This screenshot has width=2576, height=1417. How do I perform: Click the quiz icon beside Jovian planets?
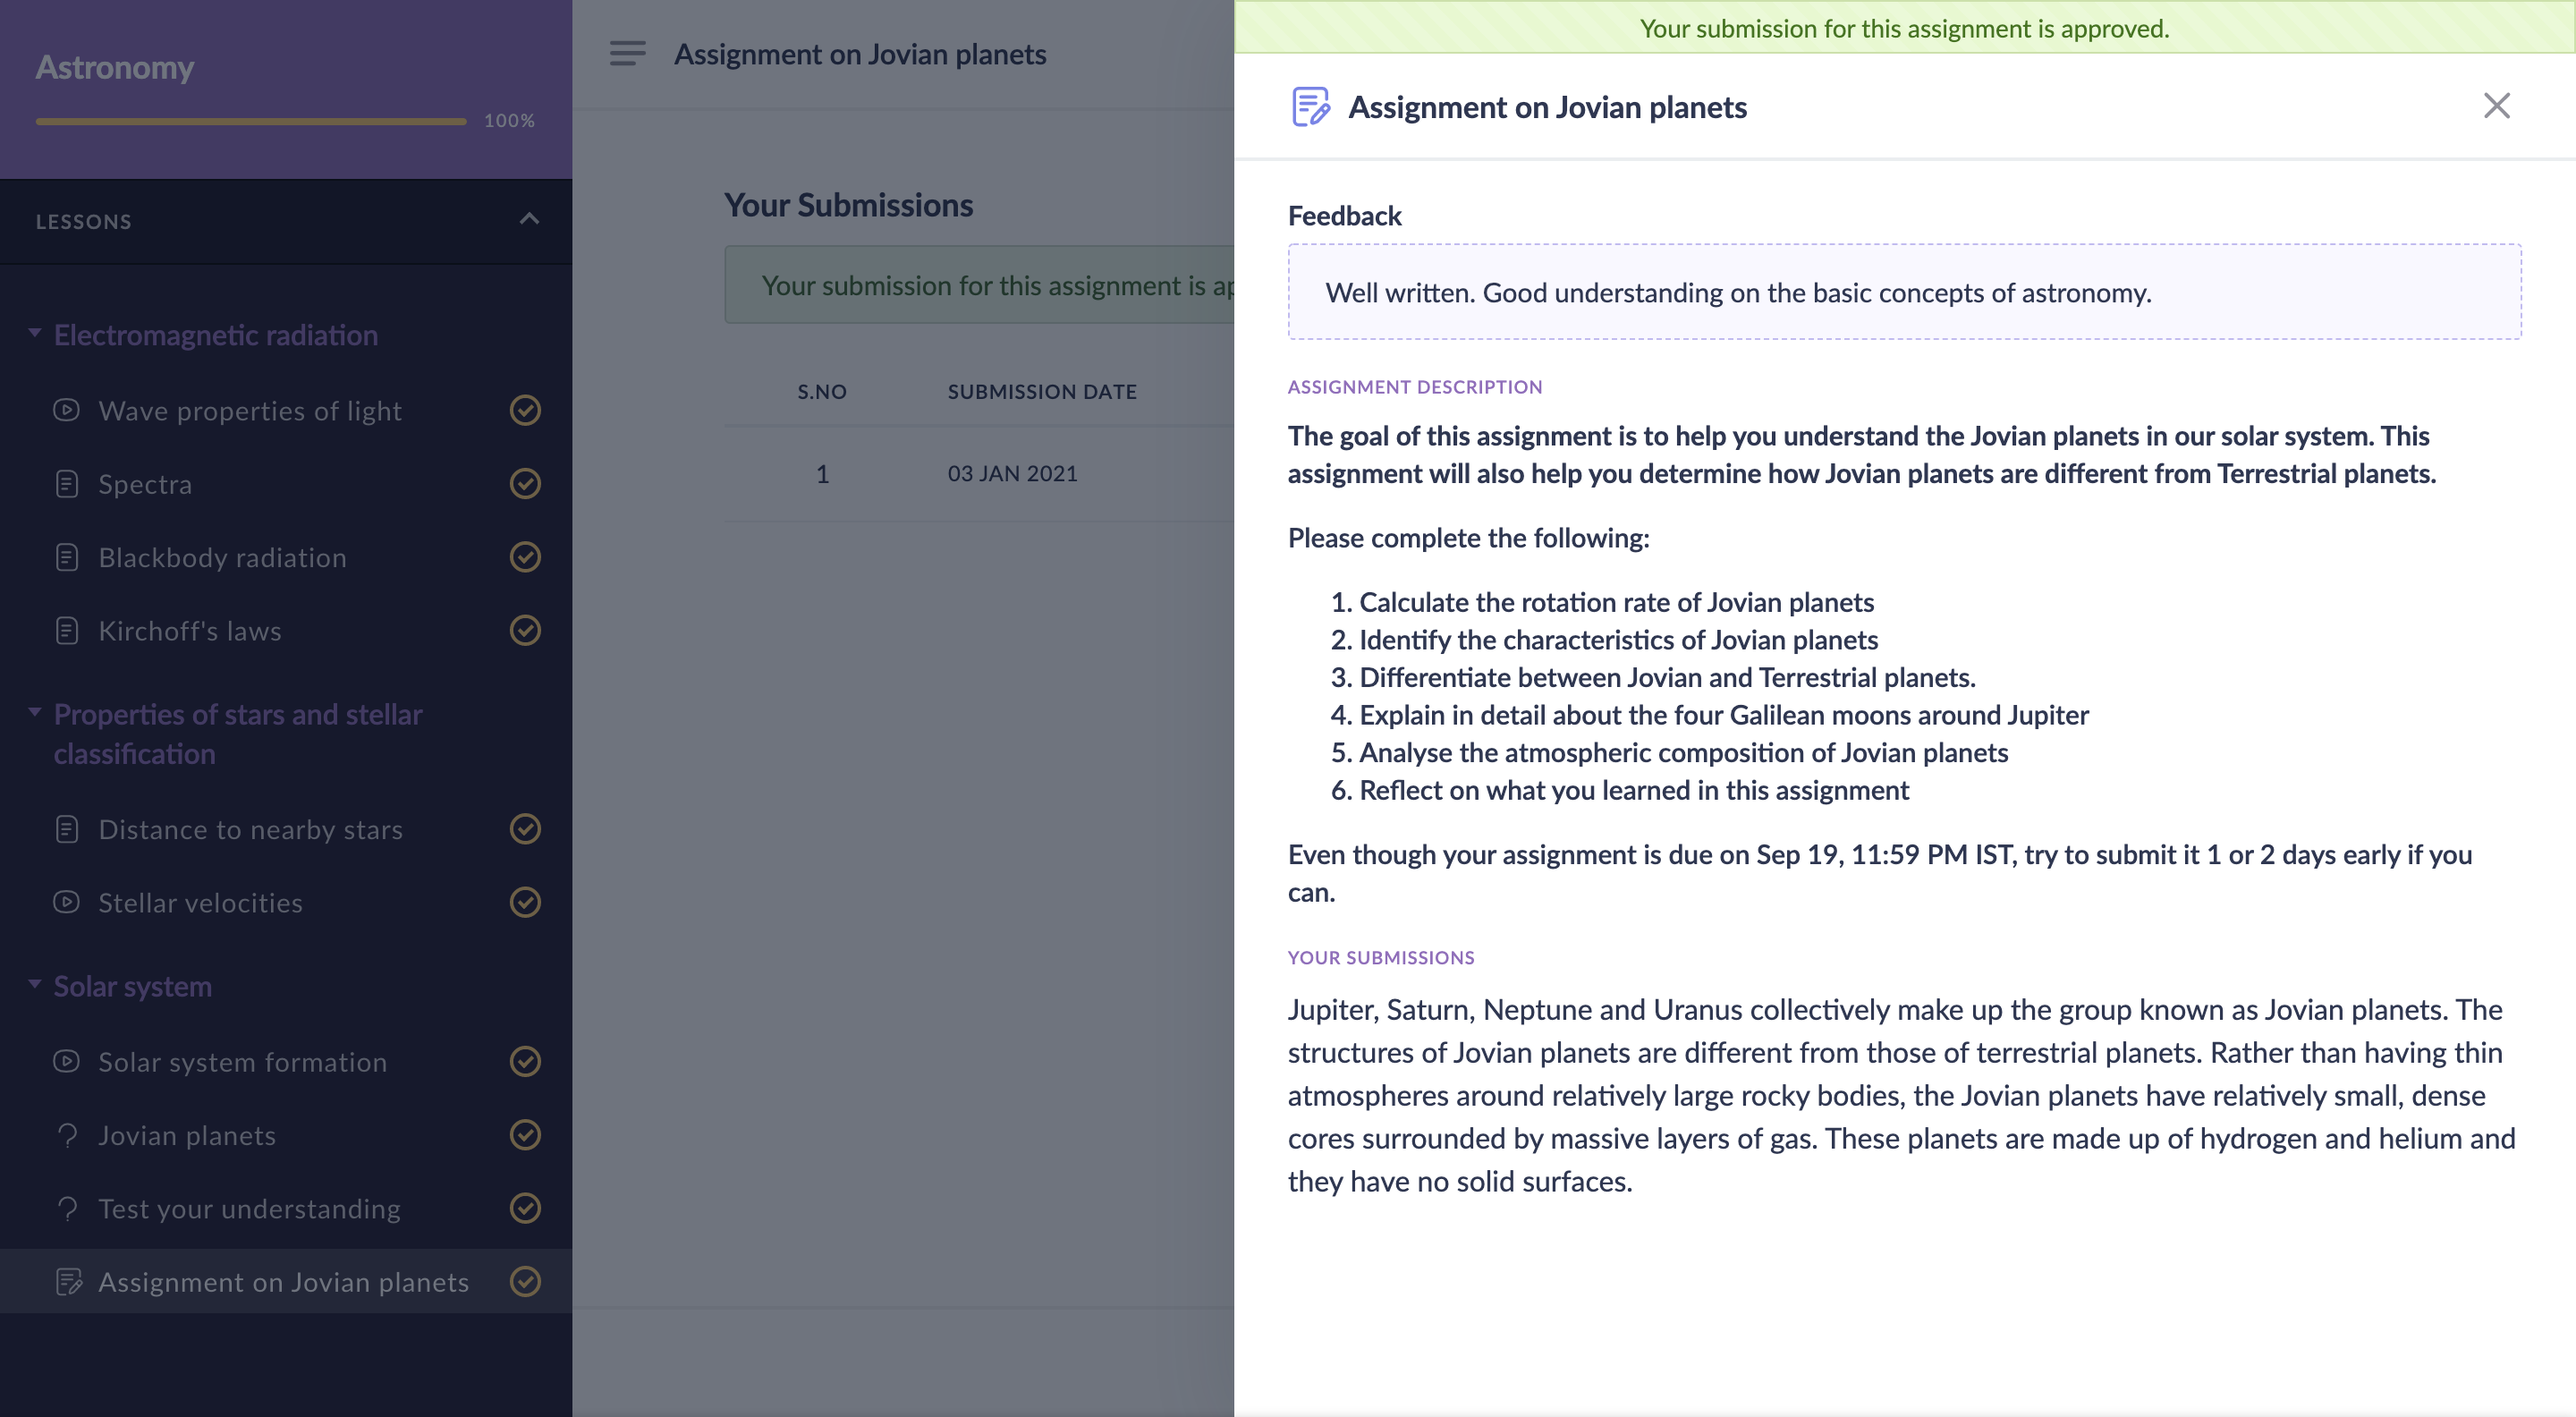(66, 1135)
